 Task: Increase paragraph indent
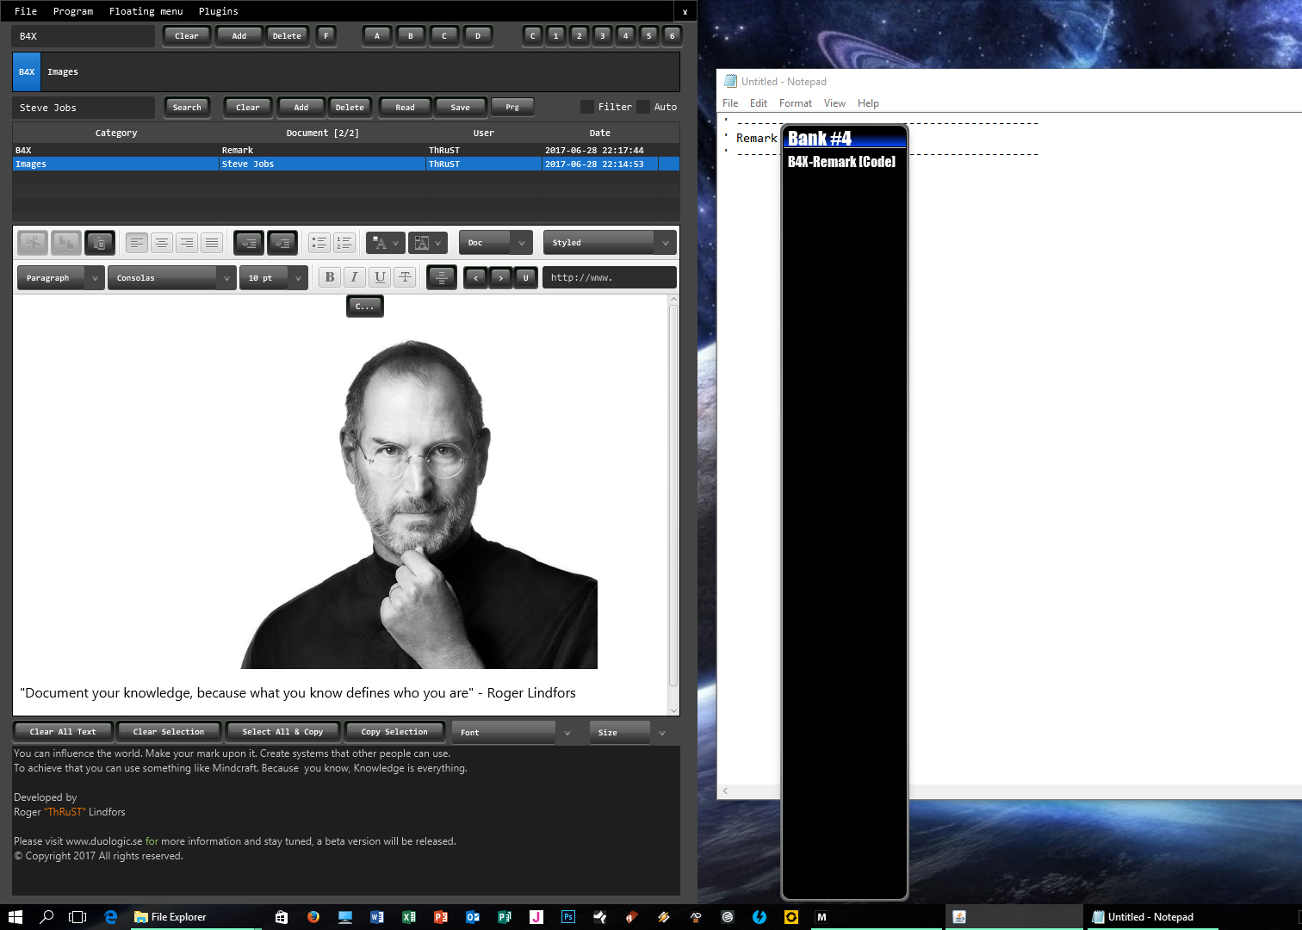pos(282,243)
